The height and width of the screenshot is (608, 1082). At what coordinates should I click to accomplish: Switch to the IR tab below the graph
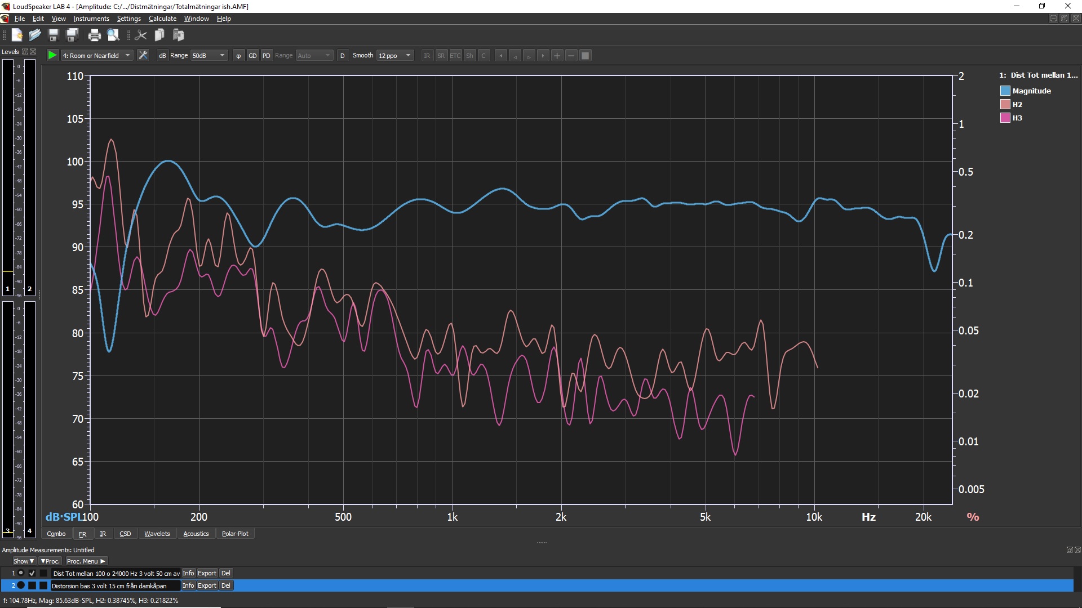(x=103, y=534)
